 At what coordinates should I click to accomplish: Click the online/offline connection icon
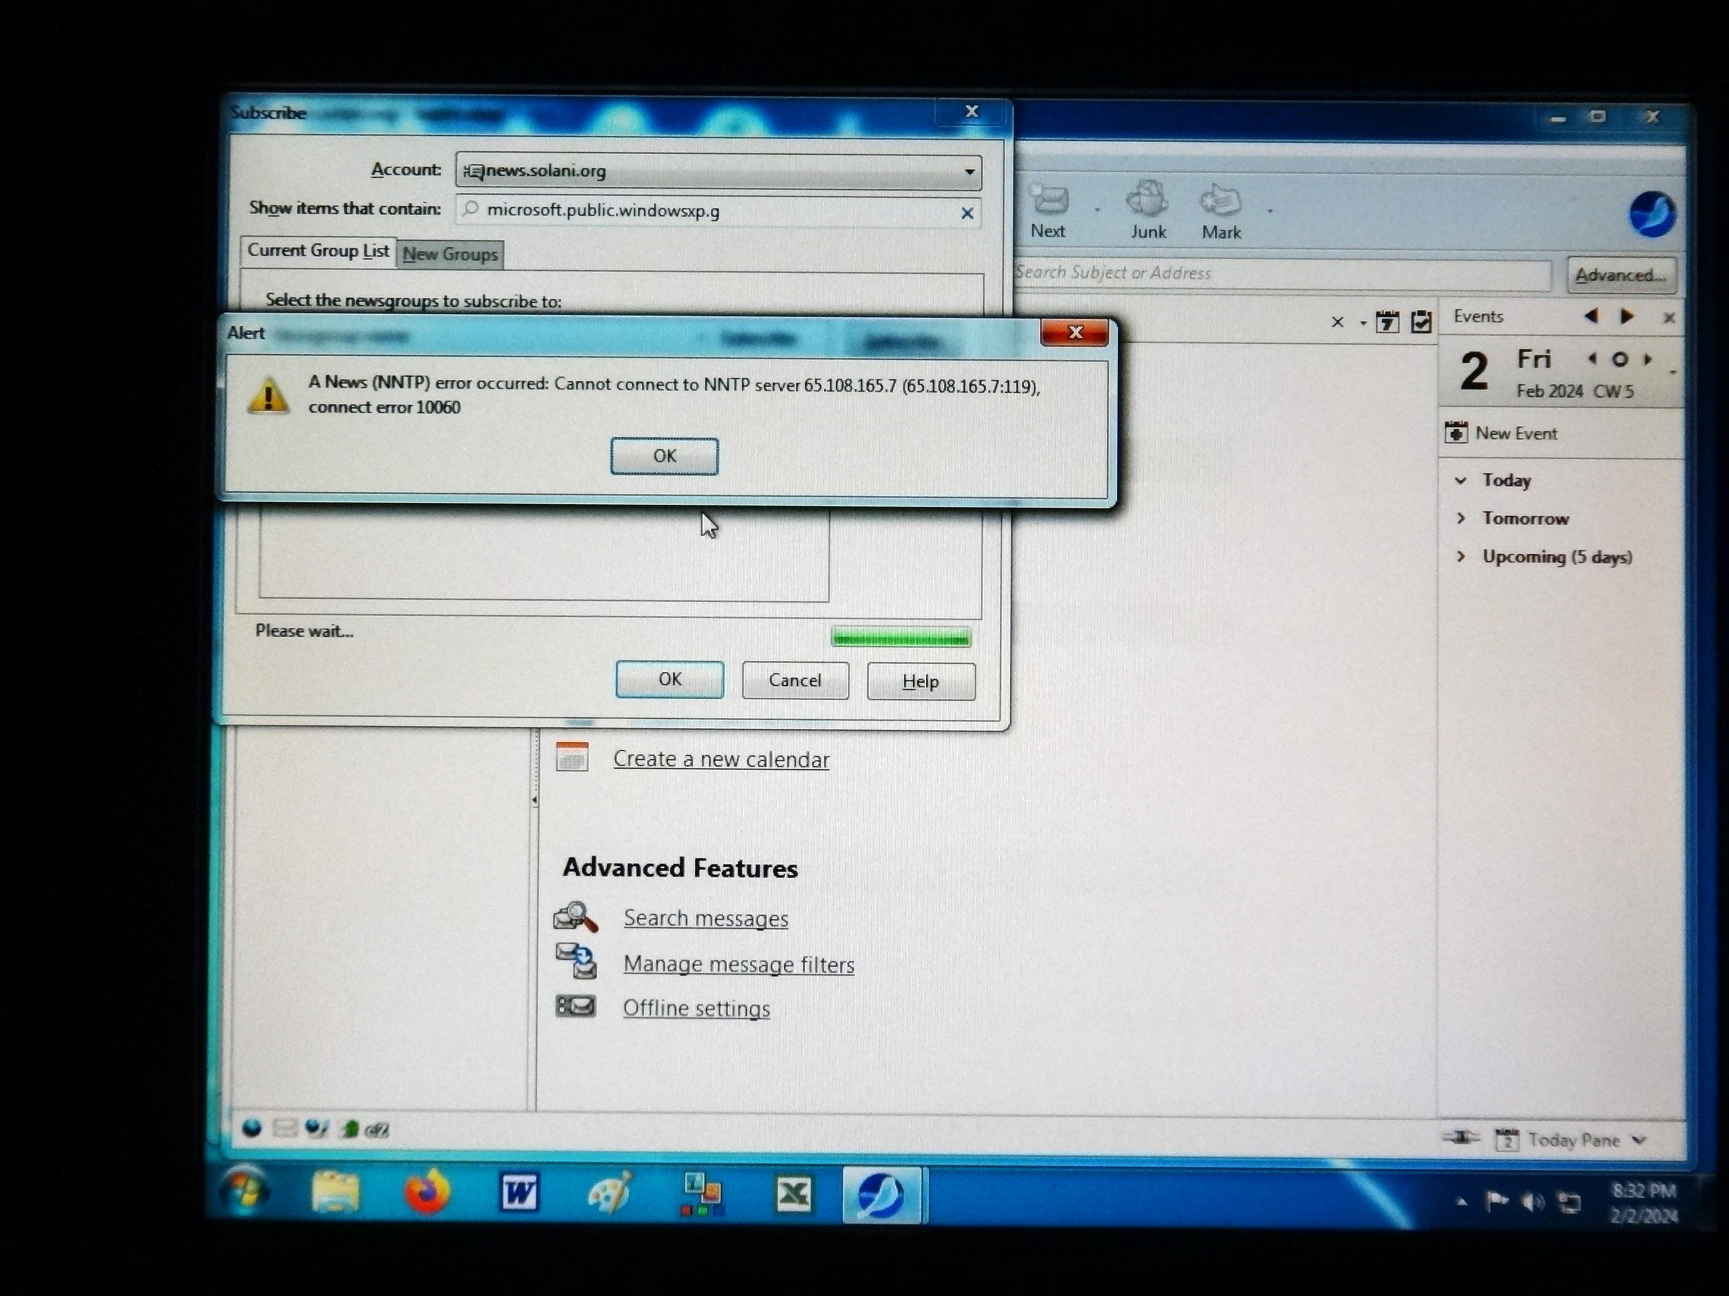[x=1460, y=1137]
